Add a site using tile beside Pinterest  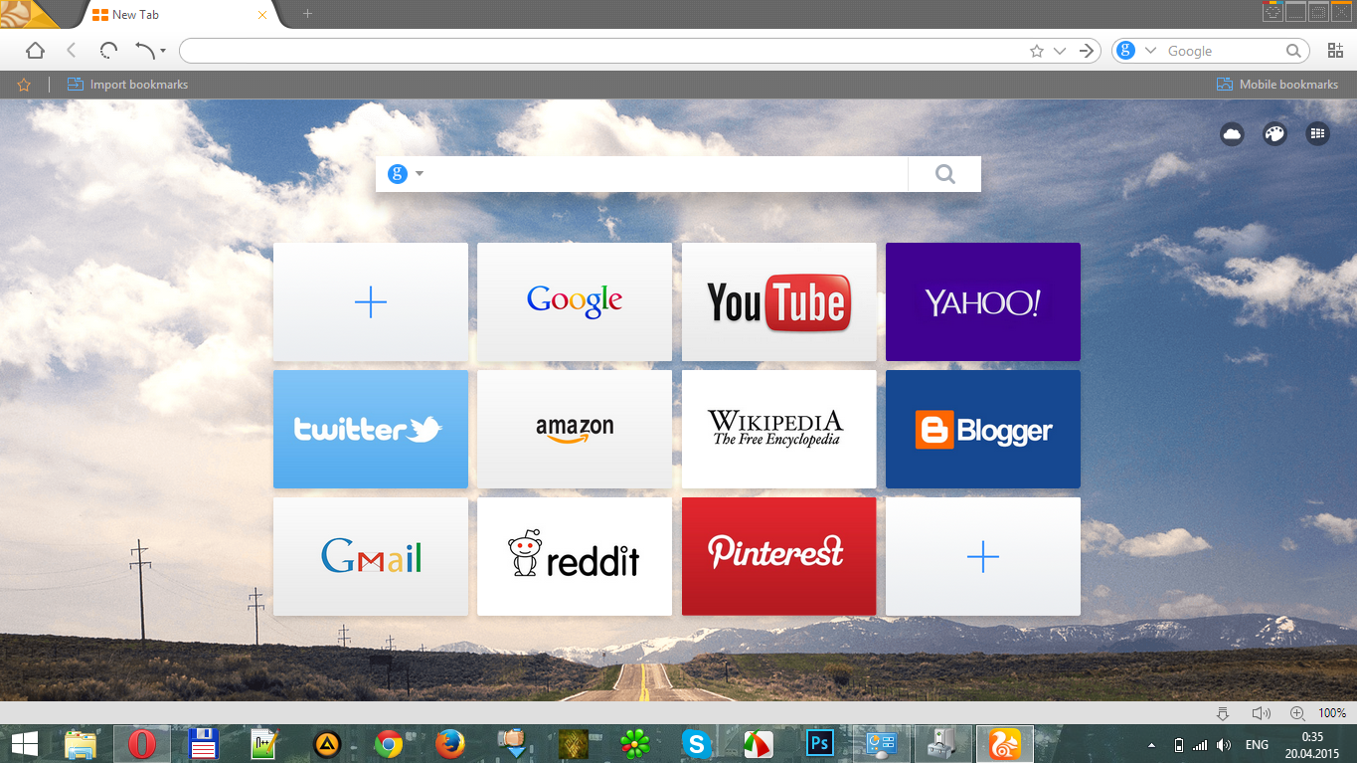point(982,556)
